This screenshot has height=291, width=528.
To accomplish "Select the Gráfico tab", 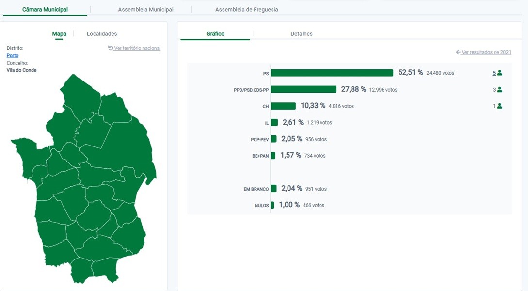I will pos(215,34).
